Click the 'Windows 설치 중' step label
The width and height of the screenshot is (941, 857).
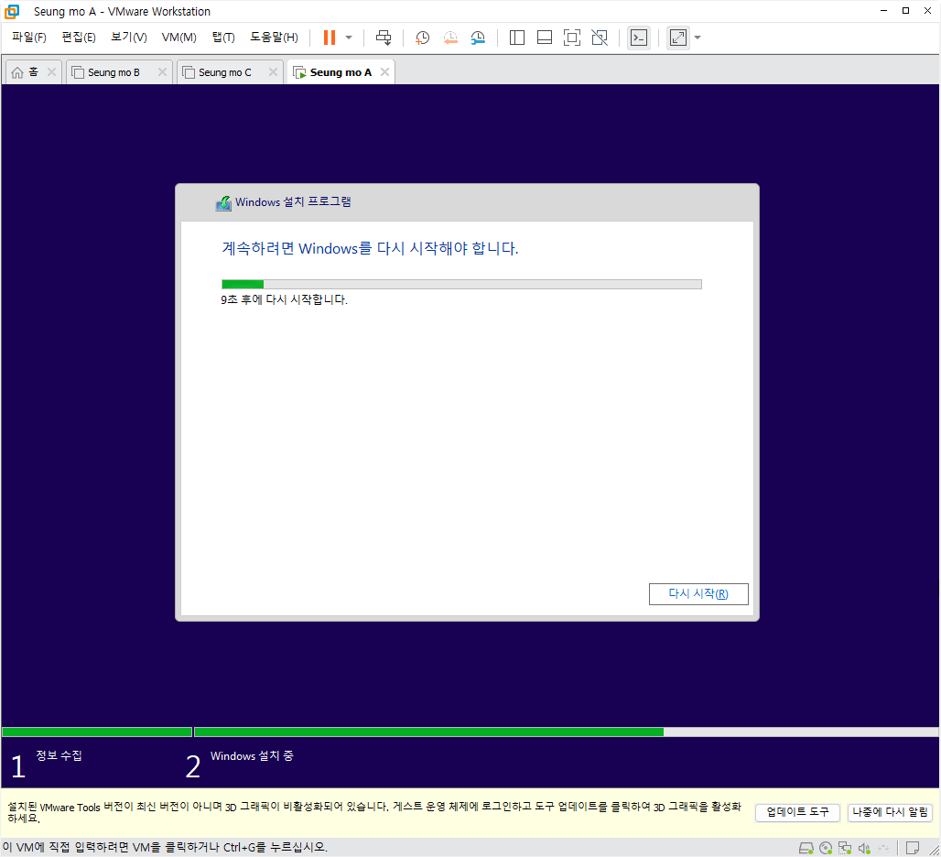point(252,755)
